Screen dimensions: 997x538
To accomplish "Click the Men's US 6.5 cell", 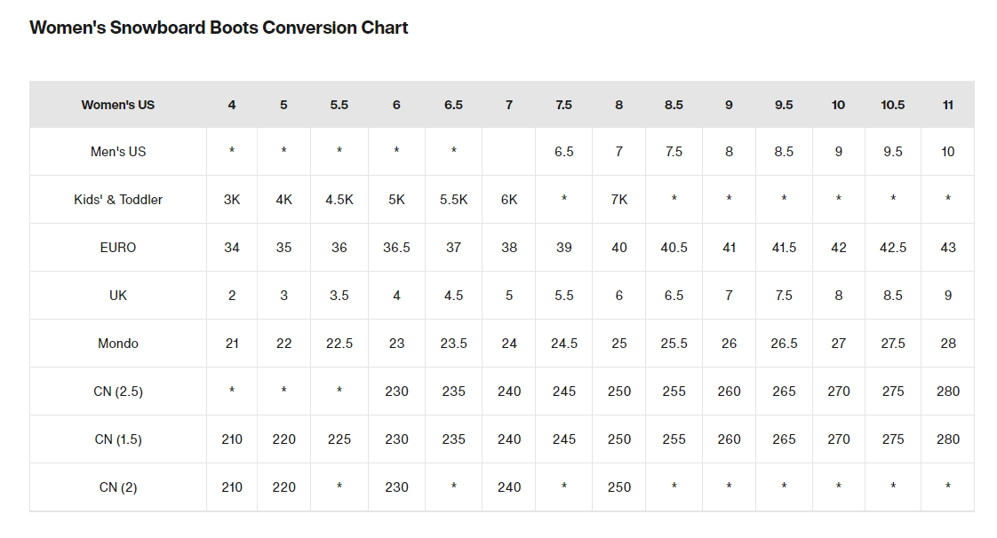I will click(x=564, y=152).
